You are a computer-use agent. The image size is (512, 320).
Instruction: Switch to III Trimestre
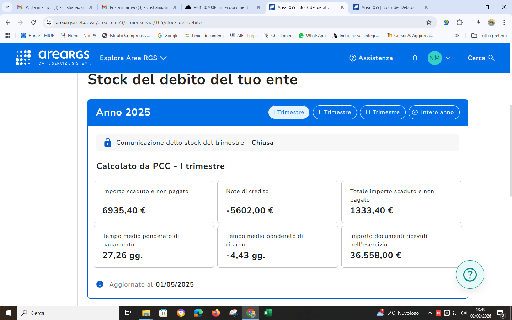(383, 112)
